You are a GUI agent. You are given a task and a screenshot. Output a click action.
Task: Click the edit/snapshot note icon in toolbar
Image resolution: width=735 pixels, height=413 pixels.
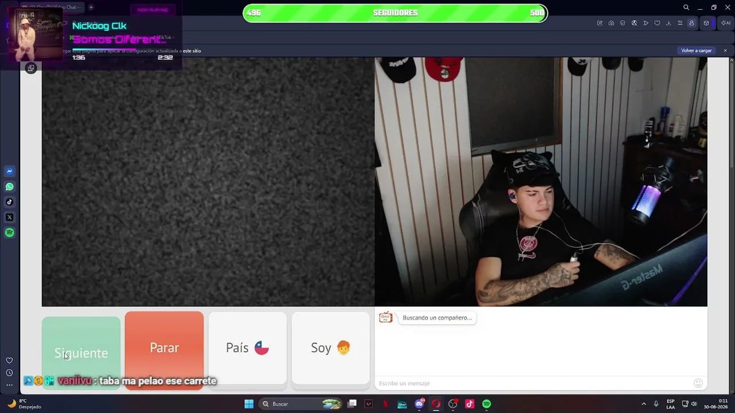600,23
